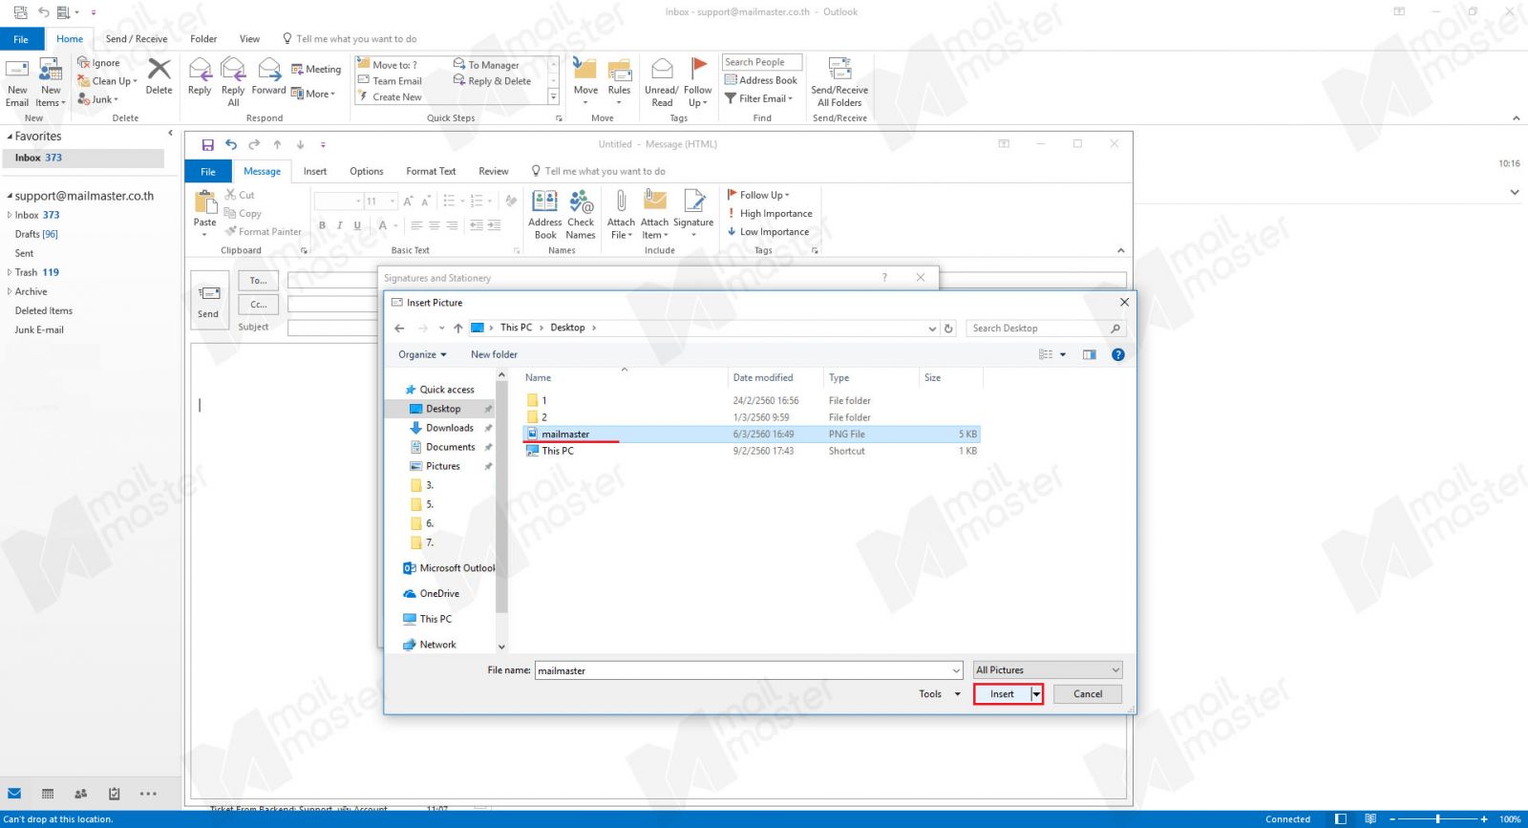Open the Rules icon in Move group

point(620,71)
